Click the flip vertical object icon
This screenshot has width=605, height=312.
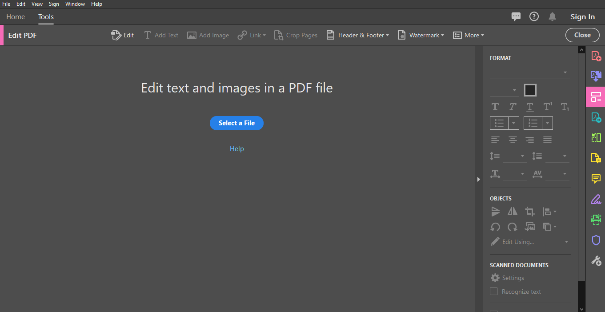495,212
